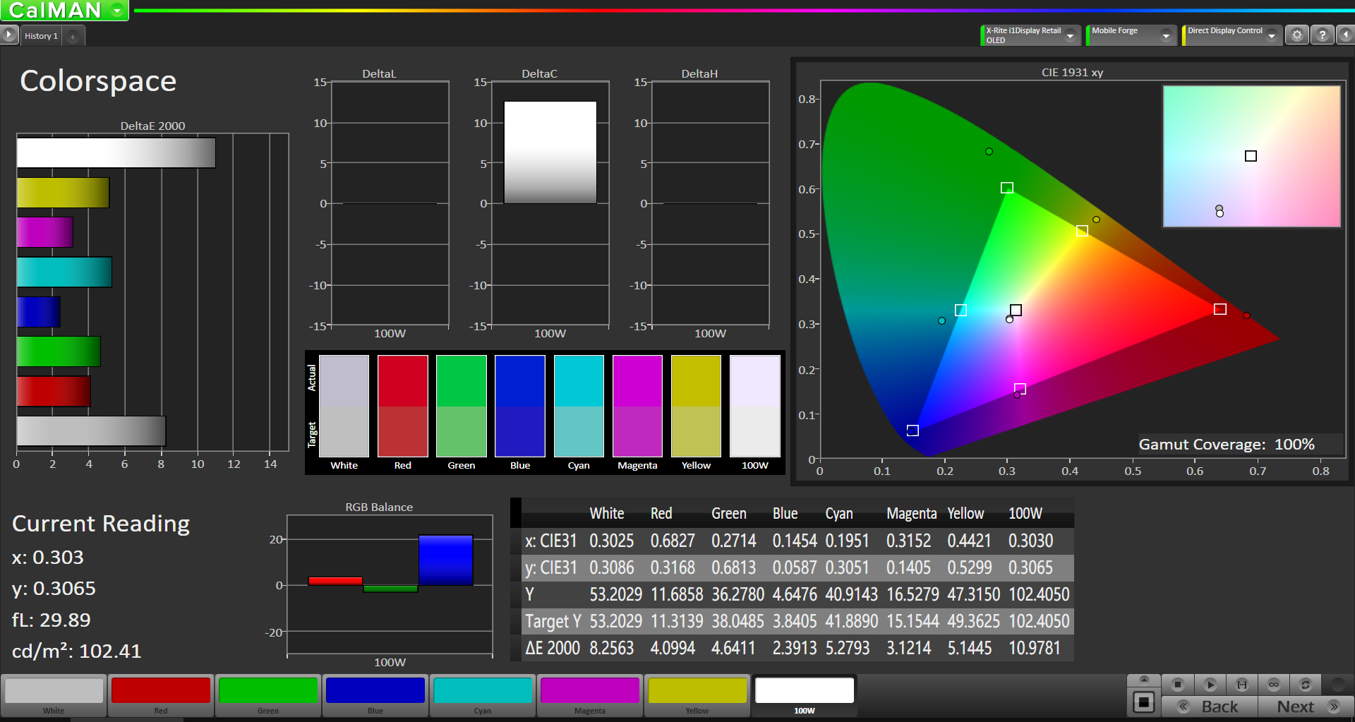This screenshot has height=722, width=1355.
Task: Click the 'Target Y' row label
Action: [x=553, y=621]
